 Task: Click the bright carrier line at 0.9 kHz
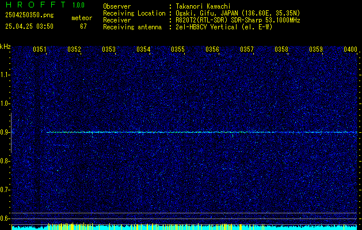click(x=202, y=132)
